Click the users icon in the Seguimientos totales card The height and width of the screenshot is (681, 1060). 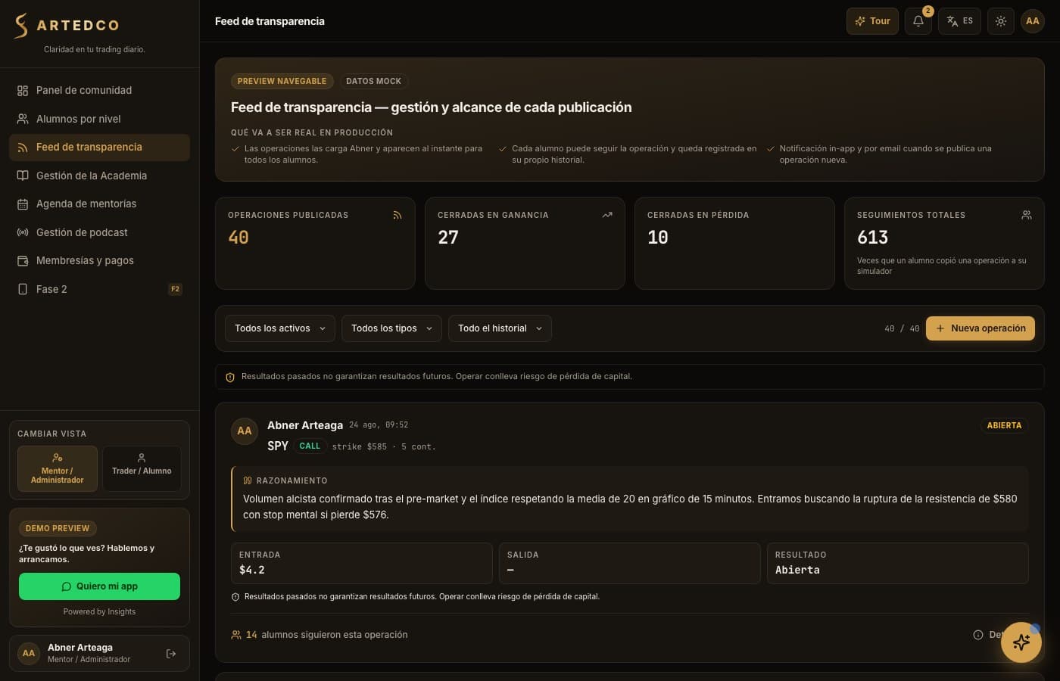pos(1027,216)
